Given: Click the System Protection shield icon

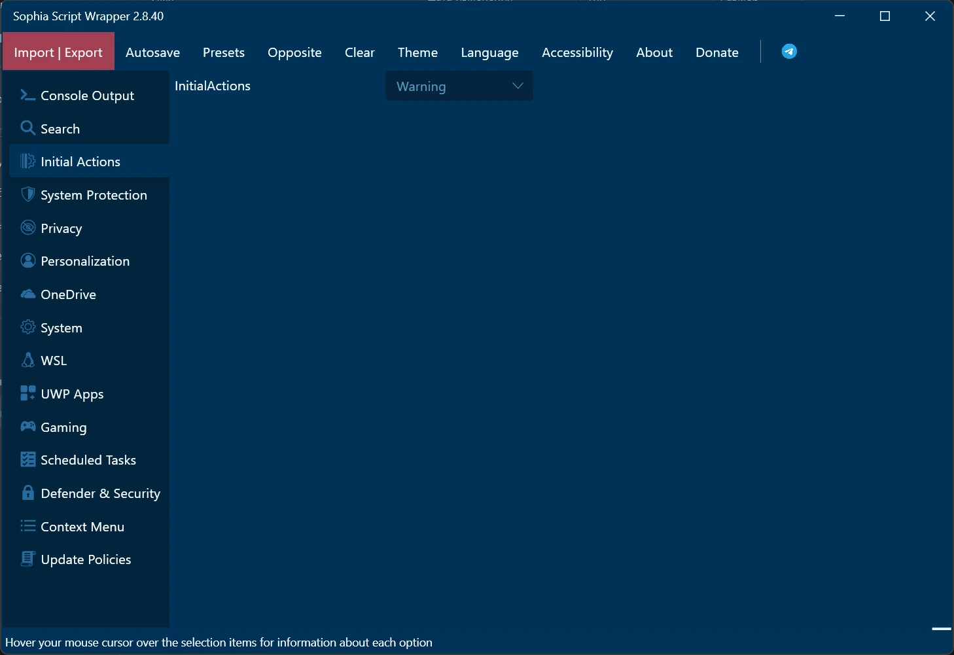Looking at the screenshot, I should tap(27, 194).
